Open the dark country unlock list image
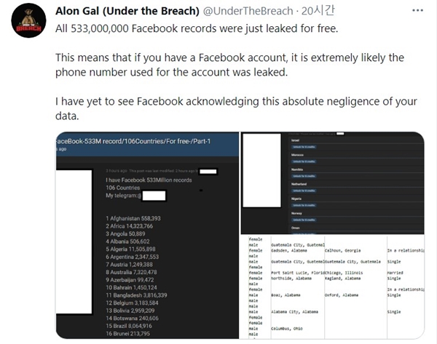The height and width of the screenshot is (344, 437). point(333,183)
